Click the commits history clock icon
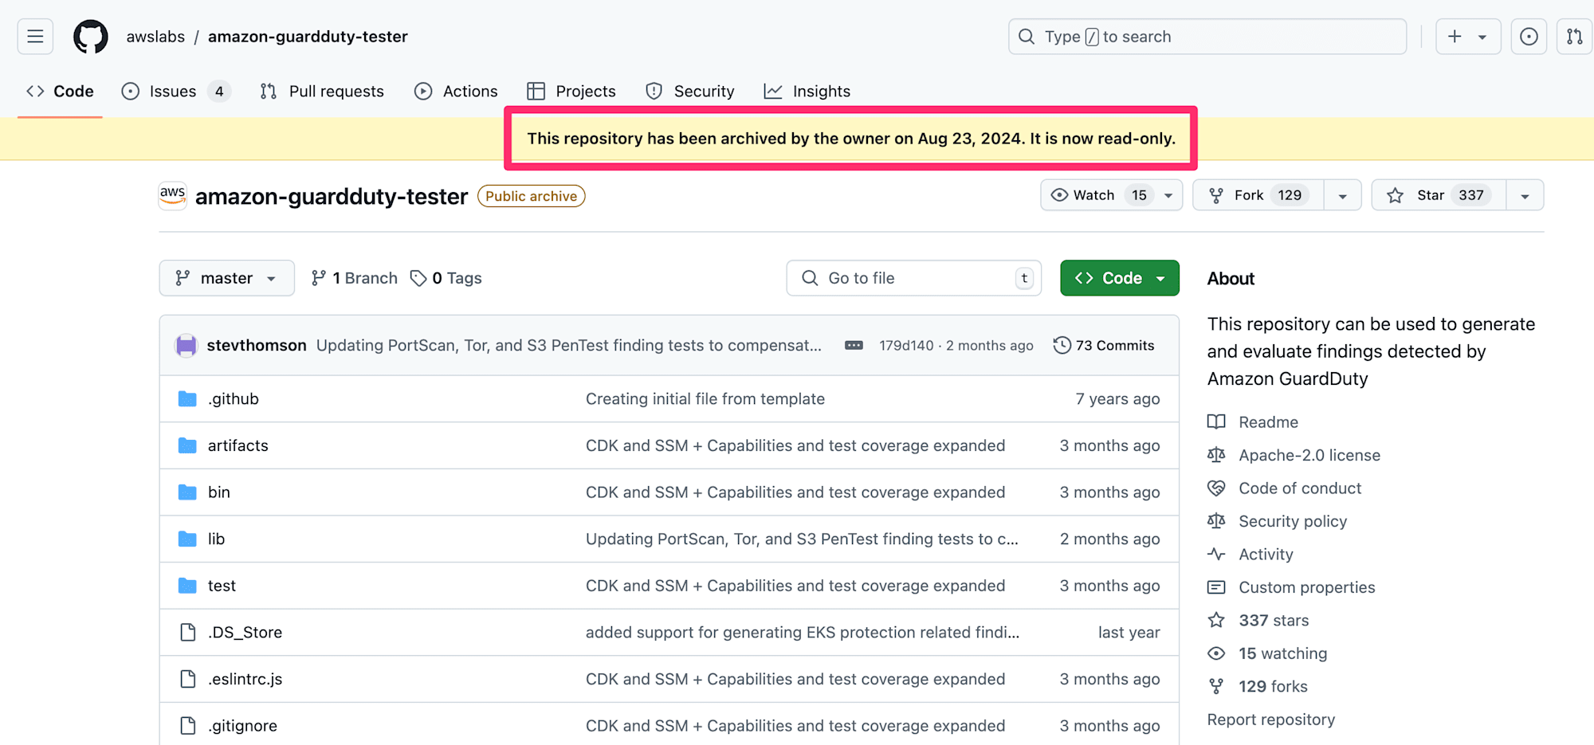Image resolution: width=1594 pixels, height=745 pixels. [1062, 345]
